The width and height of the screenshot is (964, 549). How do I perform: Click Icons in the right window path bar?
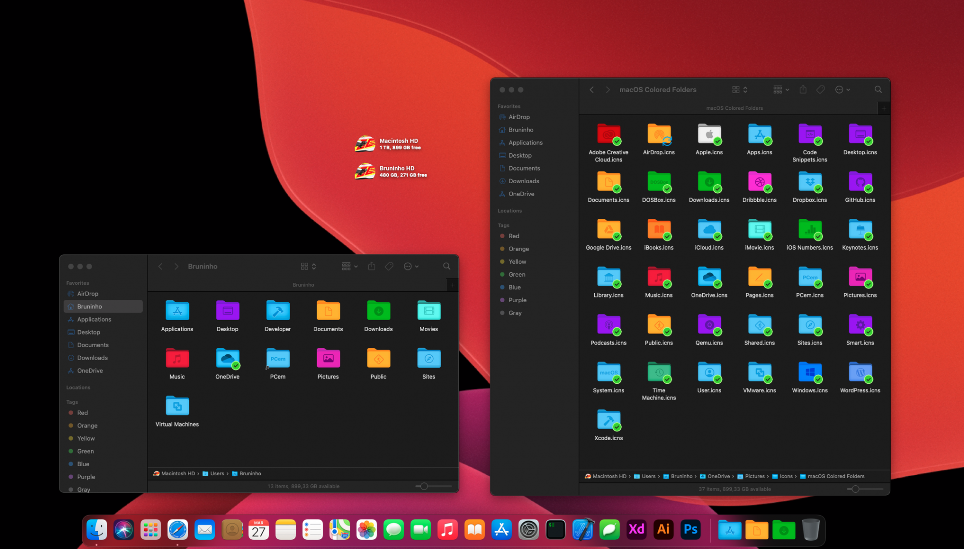[782, 476]
